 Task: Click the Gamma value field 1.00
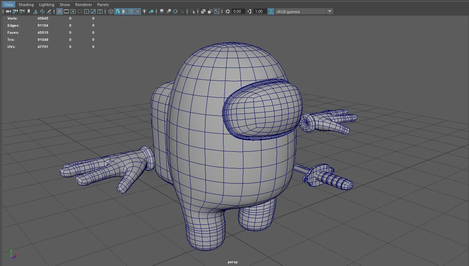point(259,11)
